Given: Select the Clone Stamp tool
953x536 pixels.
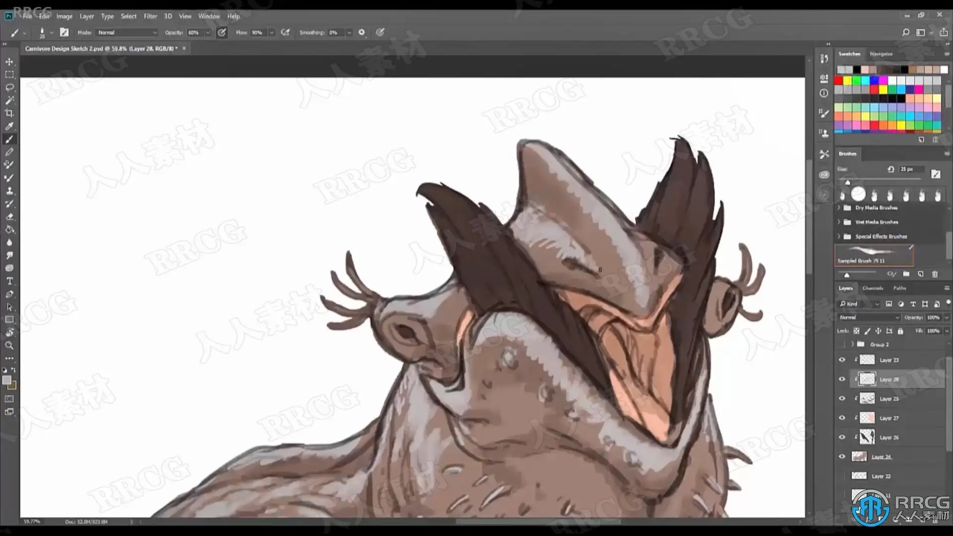Looking at the screenshot, I should tap(9, 191).
